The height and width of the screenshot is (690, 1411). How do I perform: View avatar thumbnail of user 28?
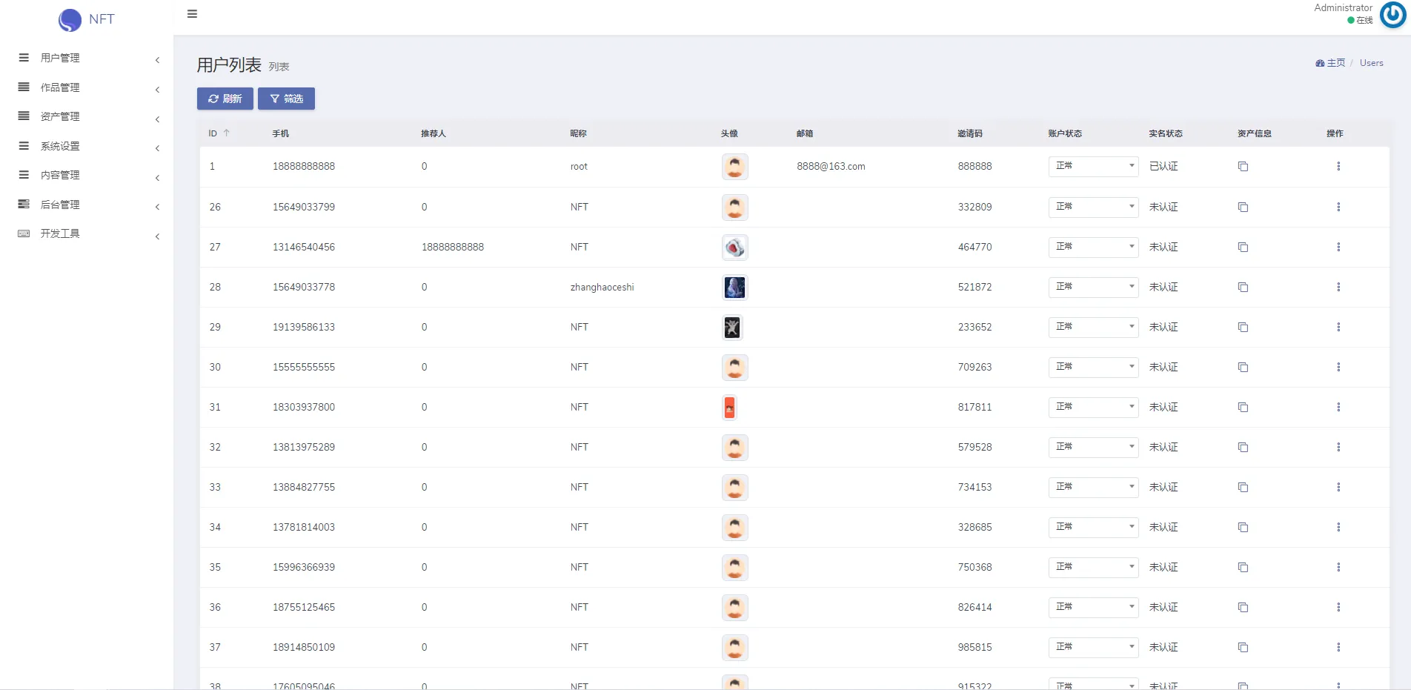[734, 287]
